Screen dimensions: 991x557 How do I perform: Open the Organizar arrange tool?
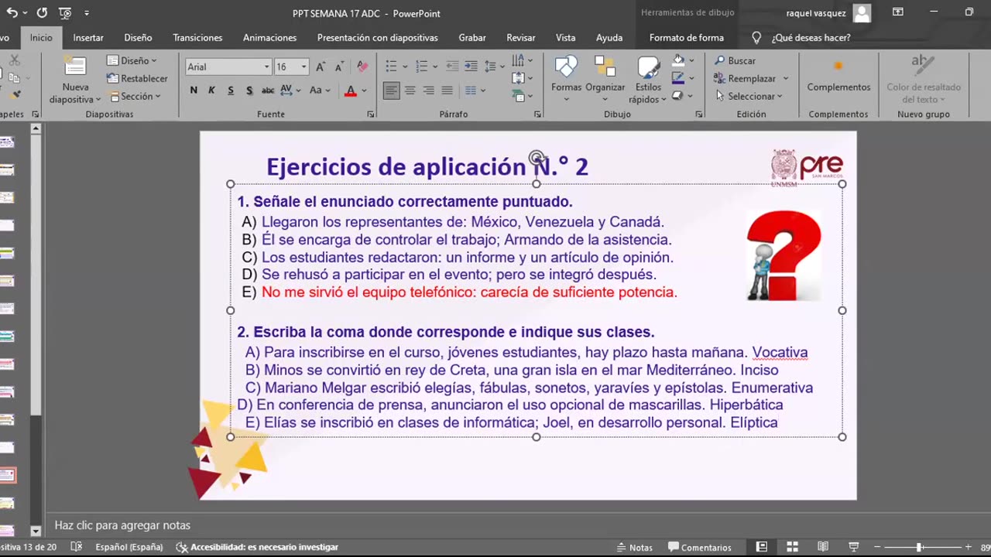(605, 67)
